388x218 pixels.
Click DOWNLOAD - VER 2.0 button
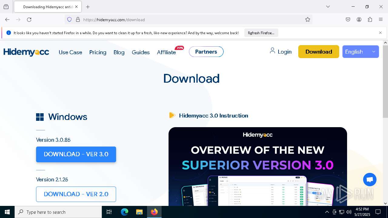[x=76, y=194]
